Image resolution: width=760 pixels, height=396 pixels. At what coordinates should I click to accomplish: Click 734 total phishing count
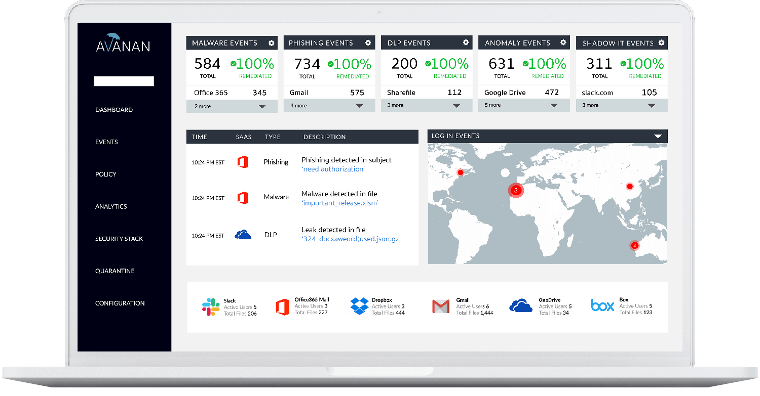(x=307, y=64)
